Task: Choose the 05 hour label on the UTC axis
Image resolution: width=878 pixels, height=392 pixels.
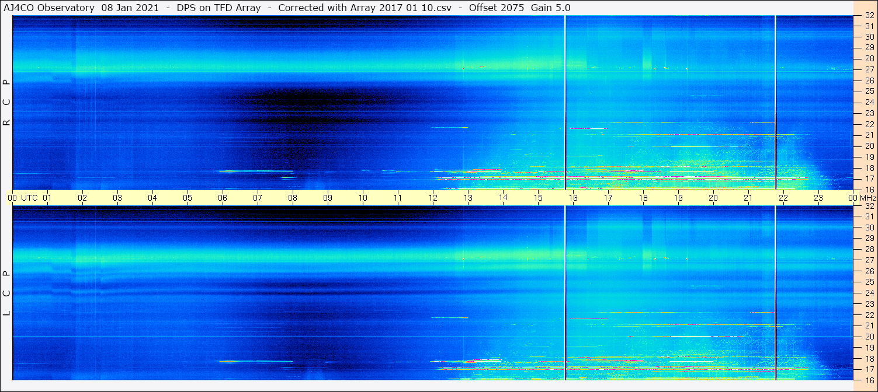Action: 188,198
